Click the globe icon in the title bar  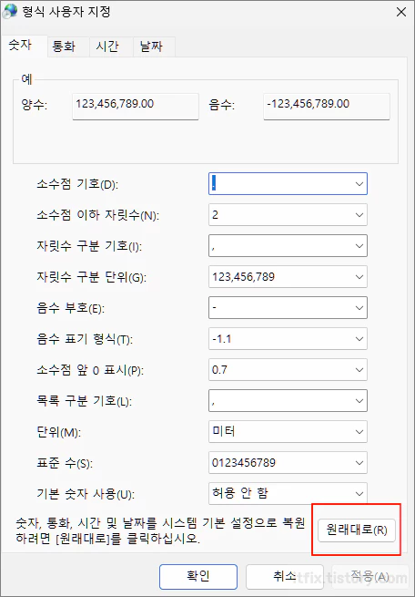10,12
